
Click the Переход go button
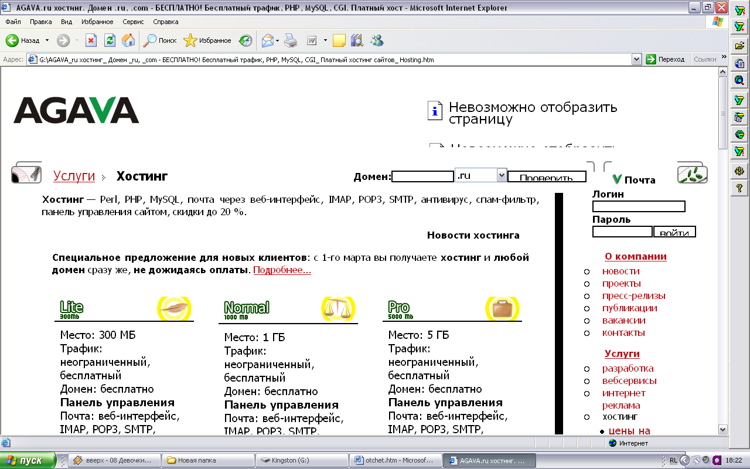(x=665, y=59)
